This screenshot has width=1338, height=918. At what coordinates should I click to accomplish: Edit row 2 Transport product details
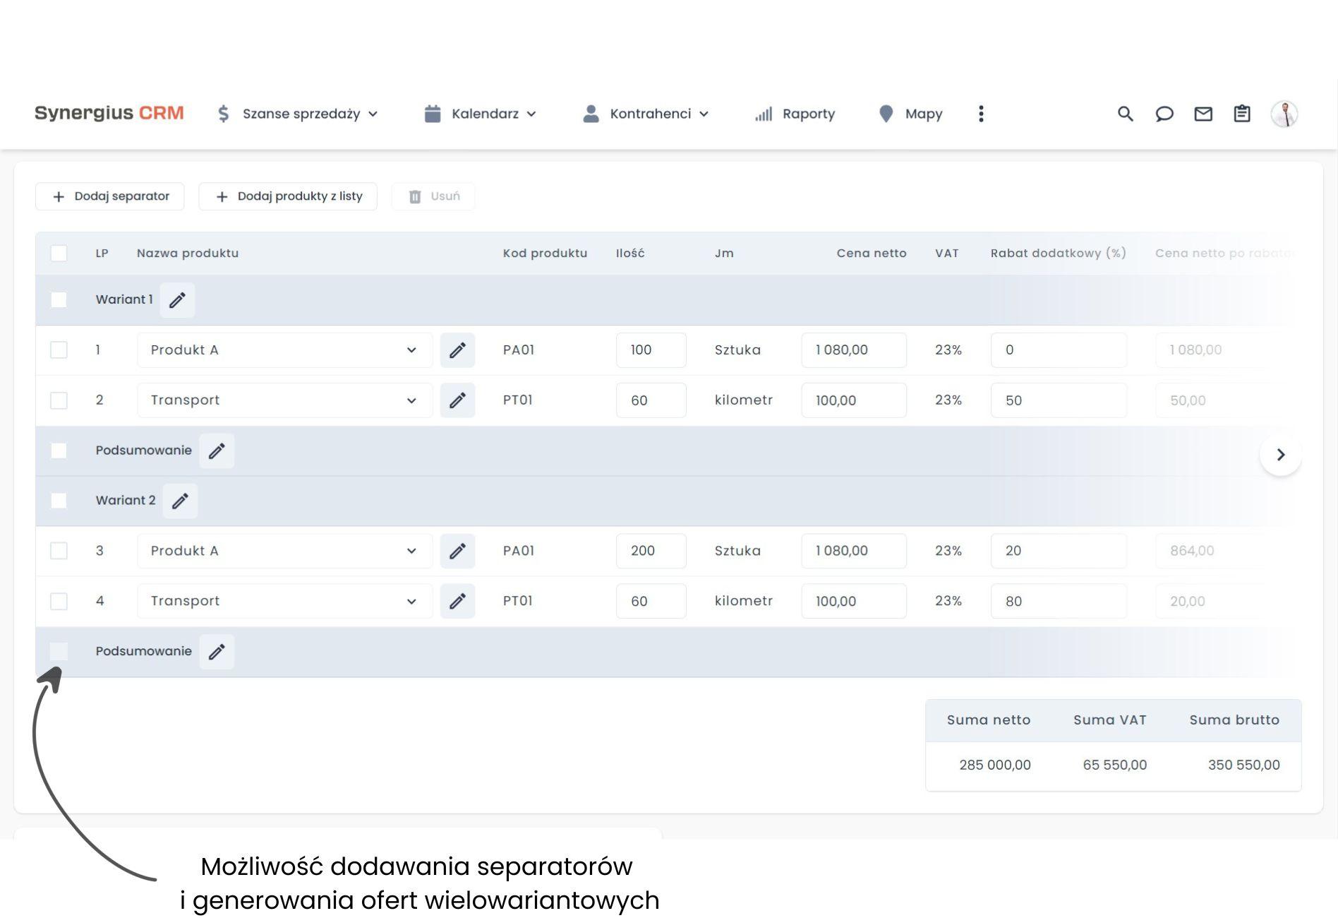[x=457, y=400]
